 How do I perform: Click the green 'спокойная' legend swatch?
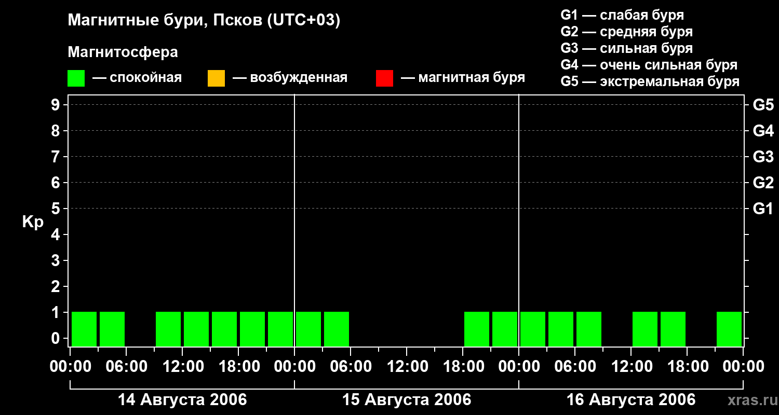point(76,78)
